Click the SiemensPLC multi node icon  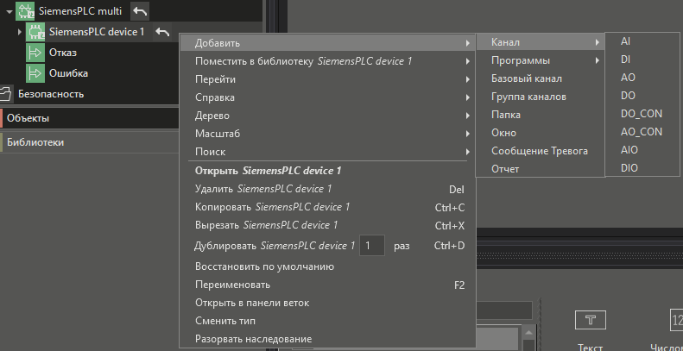click(25, 11)
